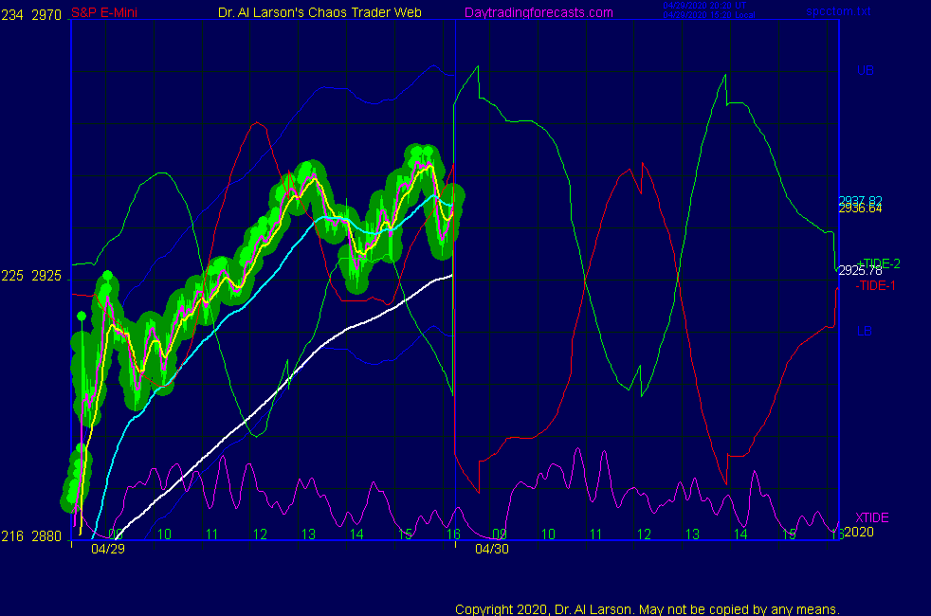Click the '234 2970' top axis label

[x=31, y=15]
